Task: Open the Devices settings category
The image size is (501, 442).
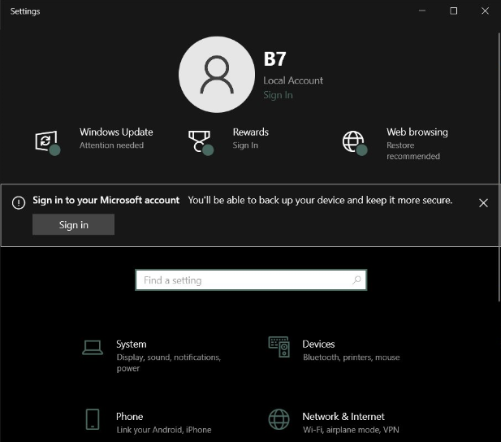Action: 334,350
